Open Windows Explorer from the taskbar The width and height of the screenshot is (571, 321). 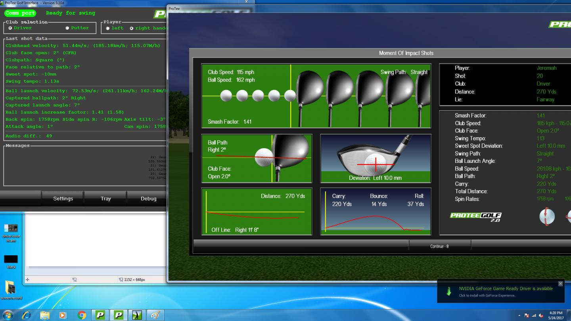click(x=45, y=315)
